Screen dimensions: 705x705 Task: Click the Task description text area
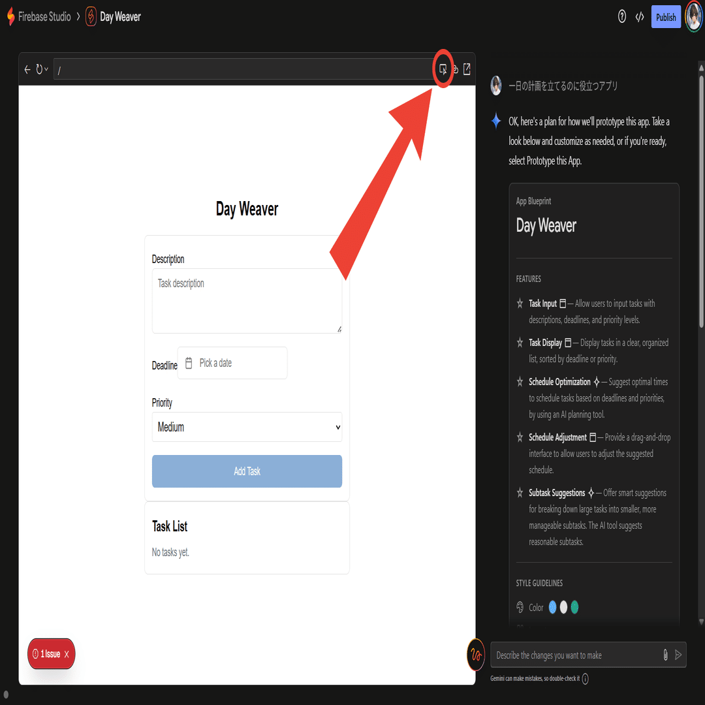247,301
